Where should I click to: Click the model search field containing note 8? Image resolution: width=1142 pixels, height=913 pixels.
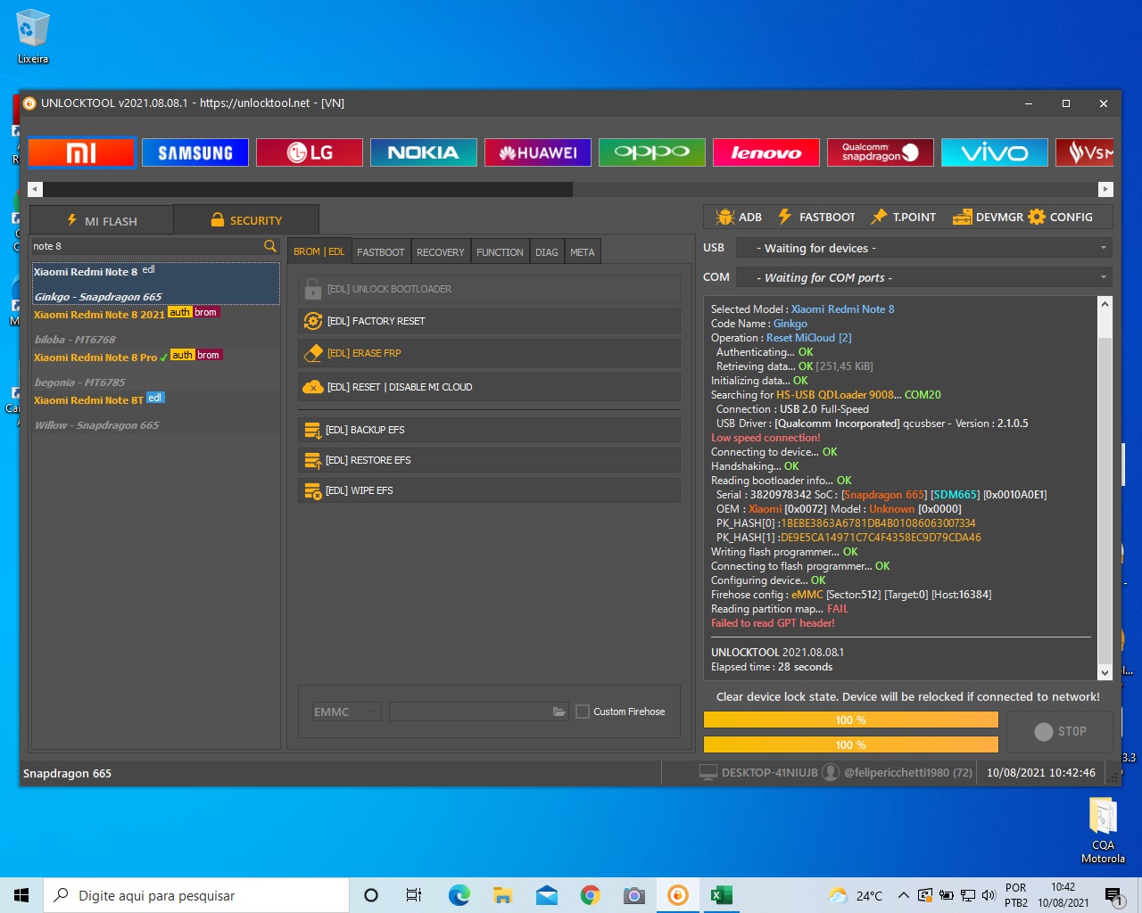click(x=146, y=246)
